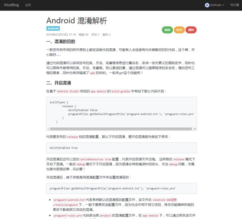Viewport: 242px width, 219px height.
Task: Click the inline code 'Android Studio'
Action: point(68,91)
